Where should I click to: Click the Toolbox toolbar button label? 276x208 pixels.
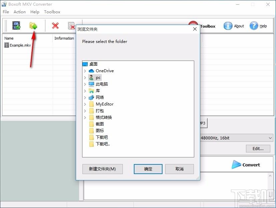208,26
